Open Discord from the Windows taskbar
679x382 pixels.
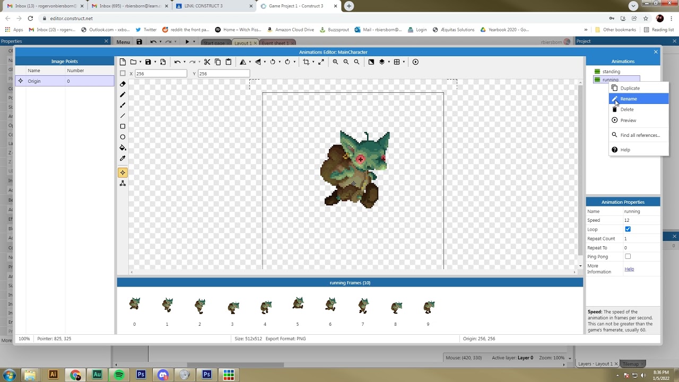[x=163, y=375]
